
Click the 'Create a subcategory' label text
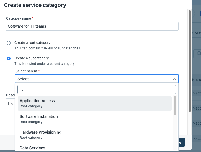[32, 58]
